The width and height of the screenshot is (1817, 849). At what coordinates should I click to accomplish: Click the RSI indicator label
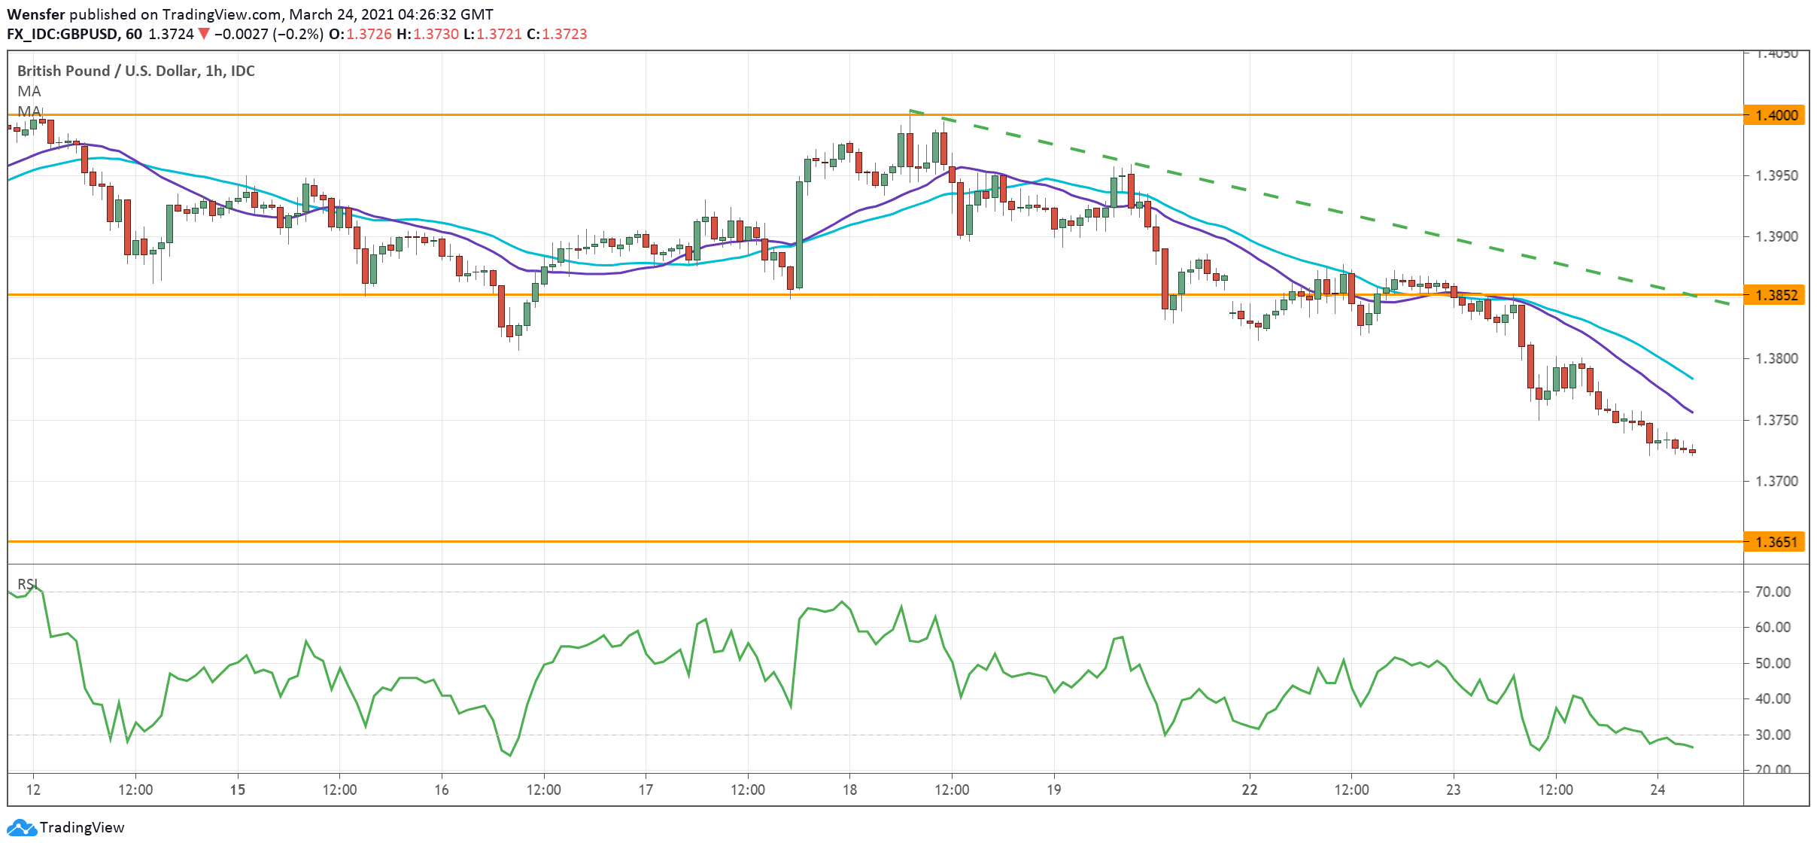click(x=27, y=584)
